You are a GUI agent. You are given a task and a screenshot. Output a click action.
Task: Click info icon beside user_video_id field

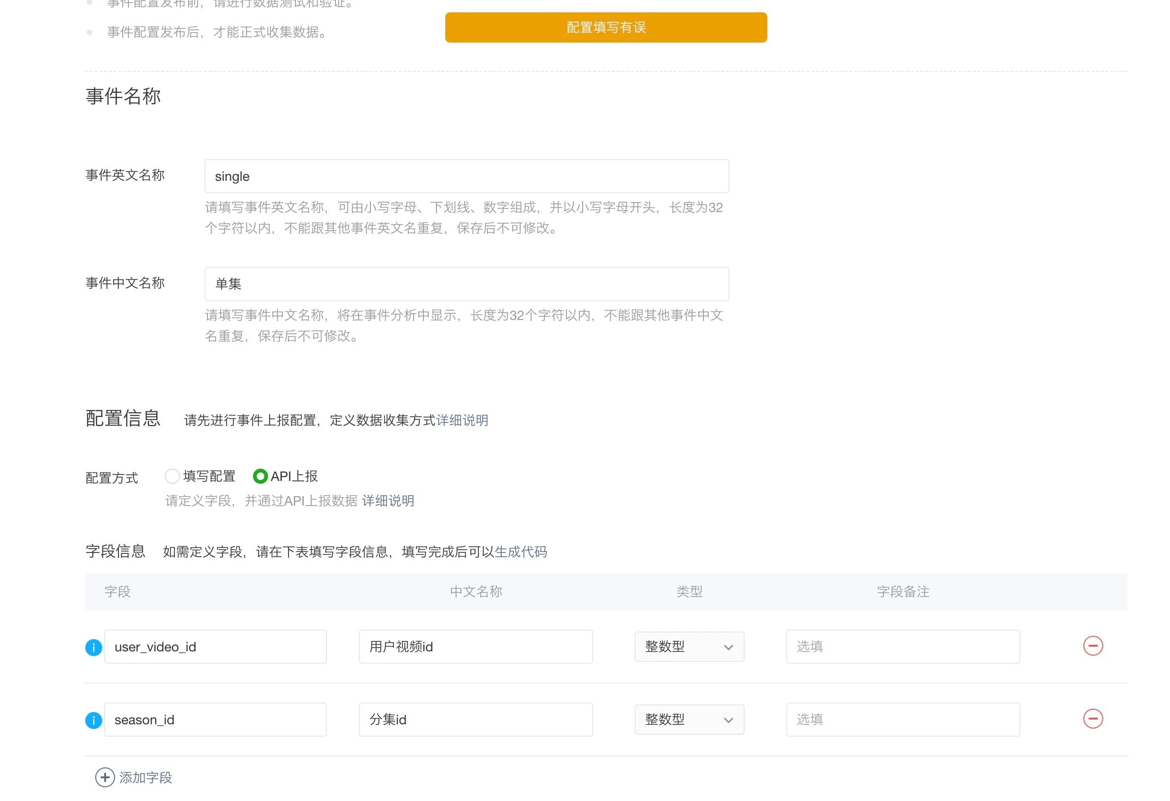tap(94, 647)
